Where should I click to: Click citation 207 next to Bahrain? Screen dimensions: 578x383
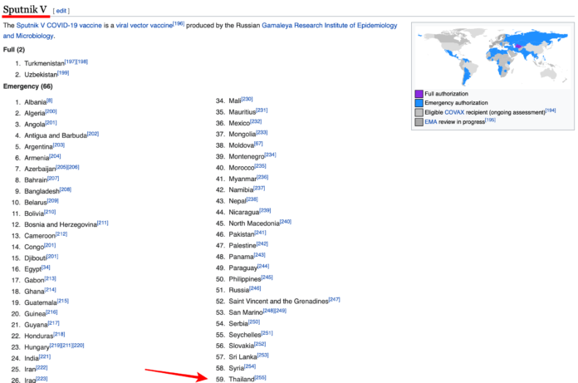[53, 179]
